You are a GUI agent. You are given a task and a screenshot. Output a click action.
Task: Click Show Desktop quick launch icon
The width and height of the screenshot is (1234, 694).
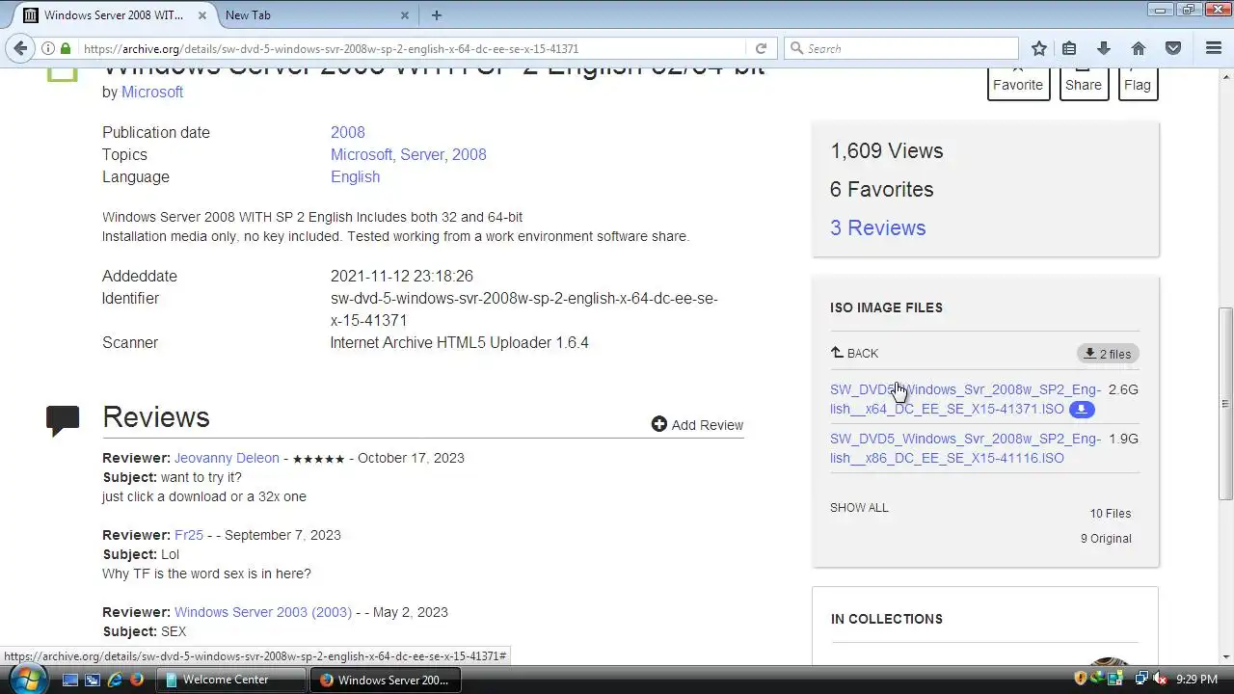(69, 680)
